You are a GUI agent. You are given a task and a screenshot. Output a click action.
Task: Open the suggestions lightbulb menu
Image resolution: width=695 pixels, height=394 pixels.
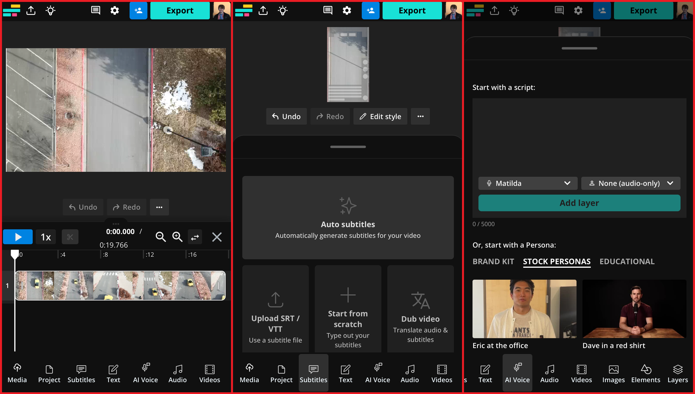[50, 10]
